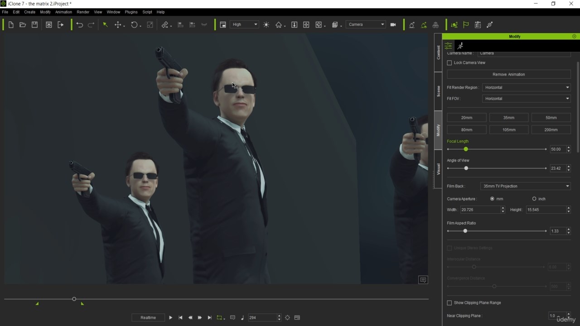Open the Plugins menu

pos(131,12)
